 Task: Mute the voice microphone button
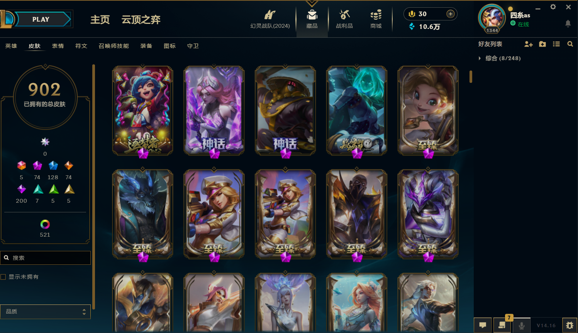pos(521,325)
